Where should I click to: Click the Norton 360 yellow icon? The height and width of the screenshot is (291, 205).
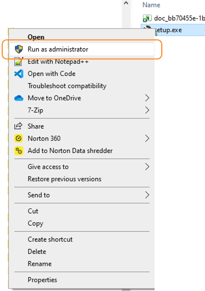coord(19,139)
